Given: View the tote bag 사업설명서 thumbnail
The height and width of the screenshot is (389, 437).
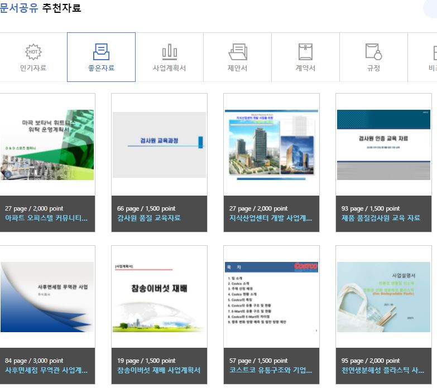Looking at the screenshot, I should pyautogui.click(x=383, y=297).
